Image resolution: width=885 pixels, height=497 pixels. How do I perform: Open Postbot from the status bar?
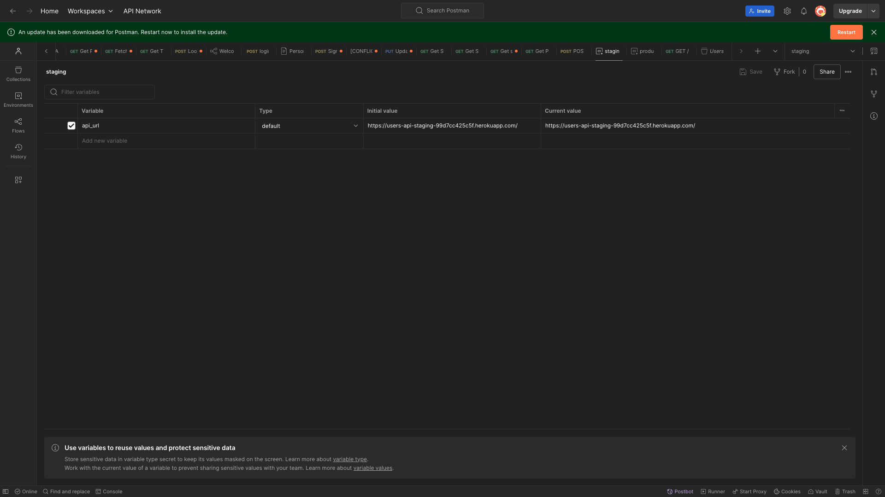point(680,491)
